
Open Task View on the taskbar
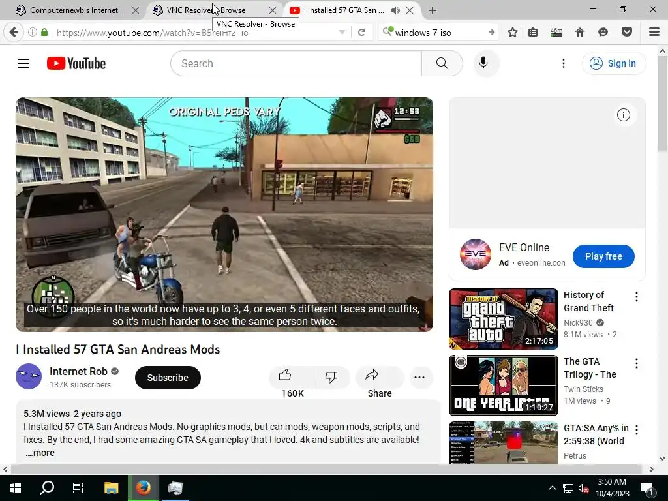[78, 488]
